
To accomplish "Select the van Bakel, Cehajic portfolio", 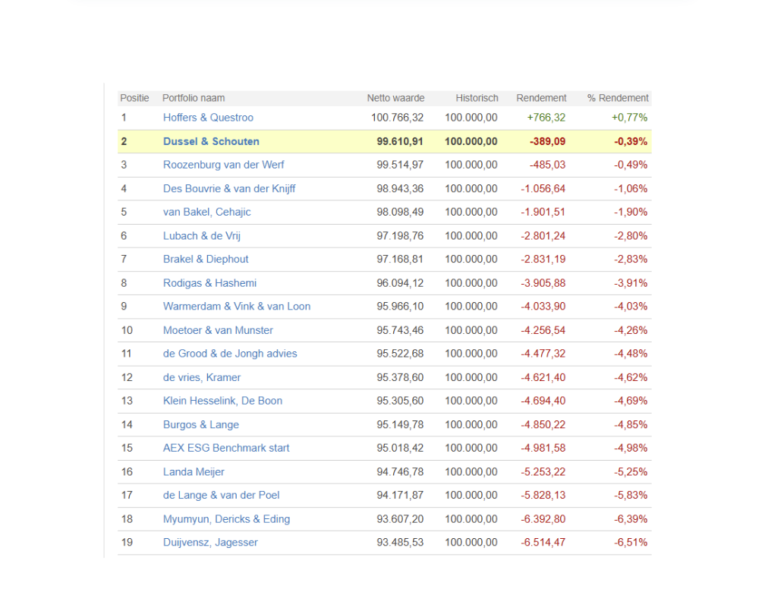I will [x=206, y=212].
